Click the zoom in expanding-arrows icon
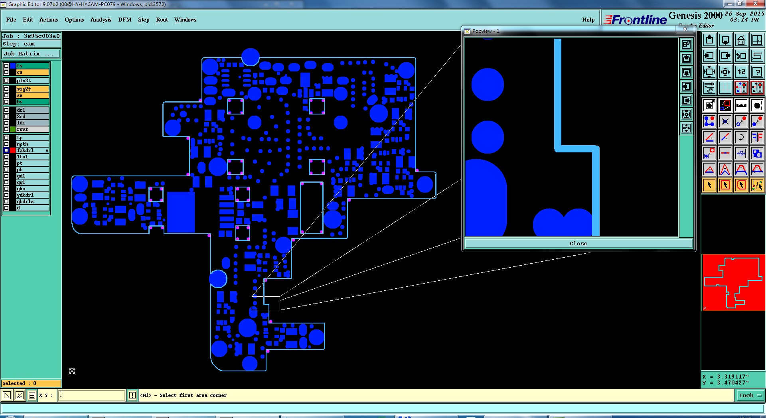Screen dimensions: 766x418 click(709, 72)
